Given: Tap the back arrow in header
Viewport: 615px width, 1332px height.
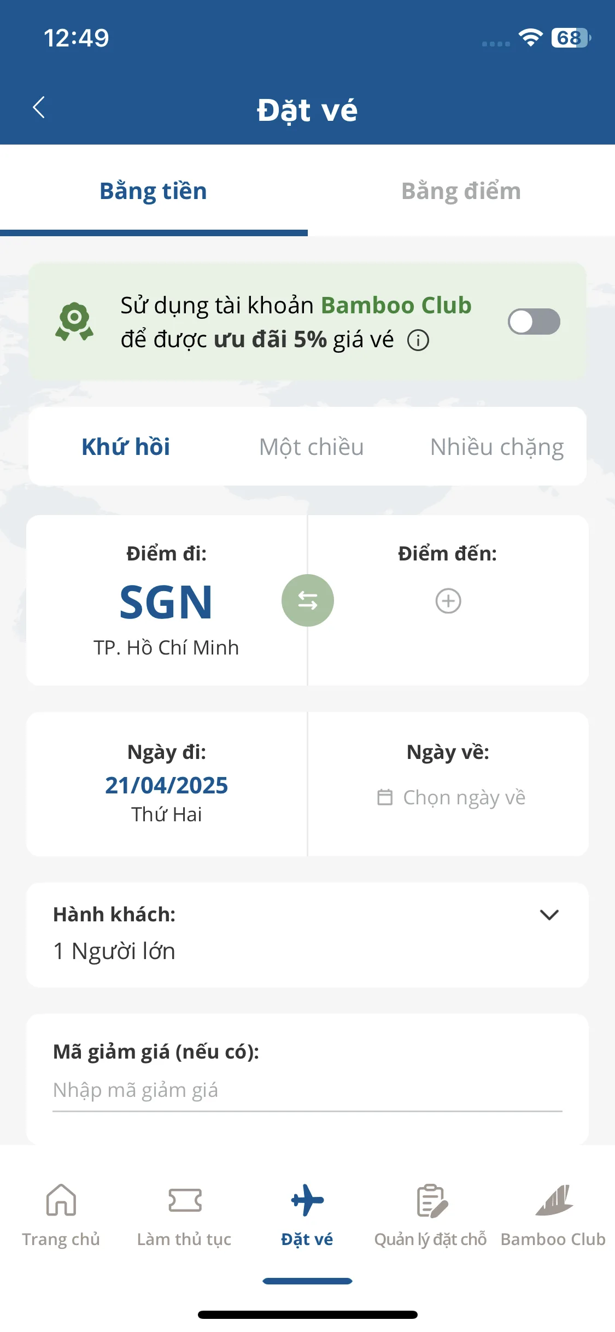Looking at the screenshot, I should (39, 108).
